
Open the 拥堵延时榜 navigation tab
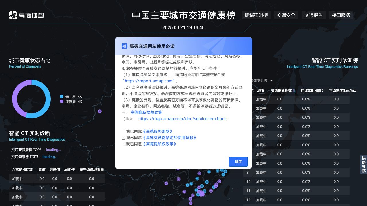[256, 15]
